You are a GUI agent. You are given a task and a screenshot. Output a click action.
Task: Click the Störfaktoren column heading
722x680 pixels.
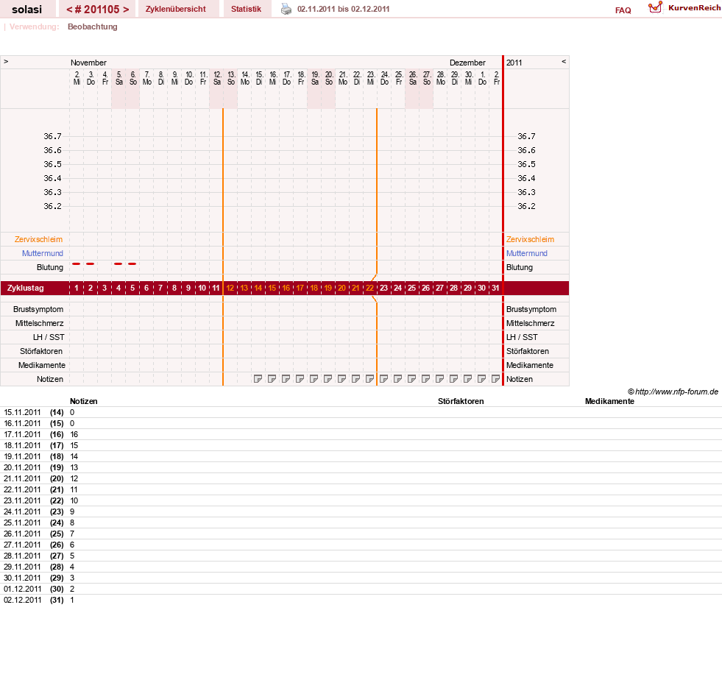[461, 402]
